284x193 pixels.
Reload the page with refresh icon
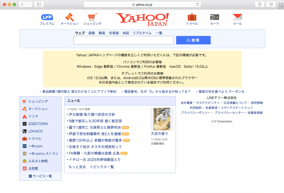click(197, 4)
